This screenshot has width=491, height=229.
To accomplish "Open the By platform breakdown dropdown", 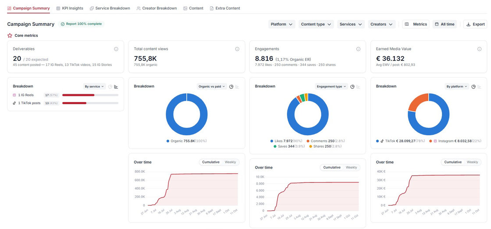I will (456, 86).
